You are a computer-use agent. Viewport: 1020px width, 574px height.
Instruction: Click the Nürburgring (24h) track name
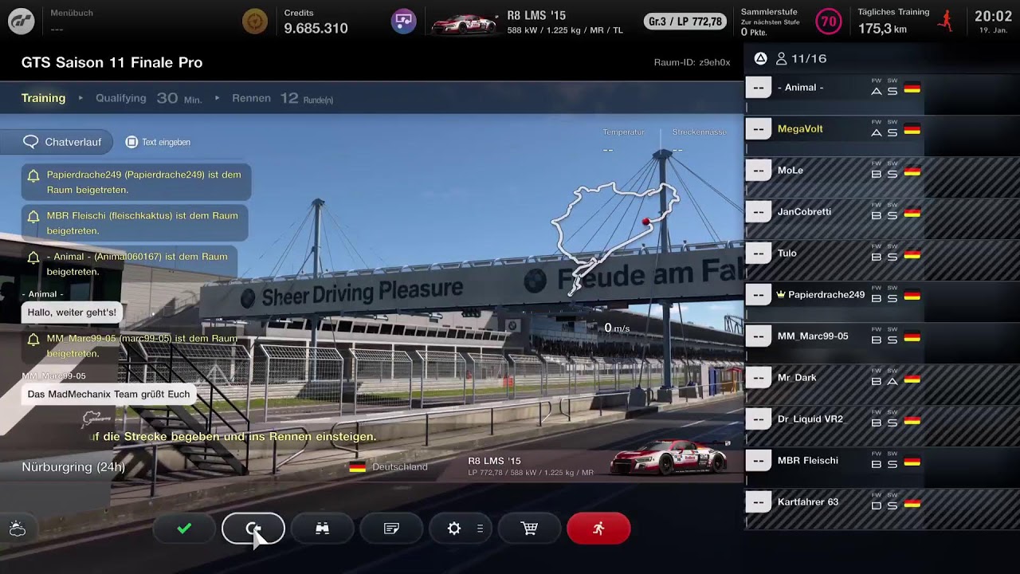pos(73,467)
